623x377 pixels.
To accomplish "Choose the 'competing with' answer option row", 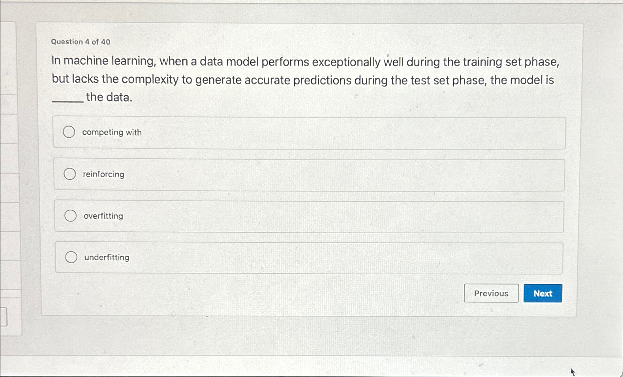I will [309, 132].
